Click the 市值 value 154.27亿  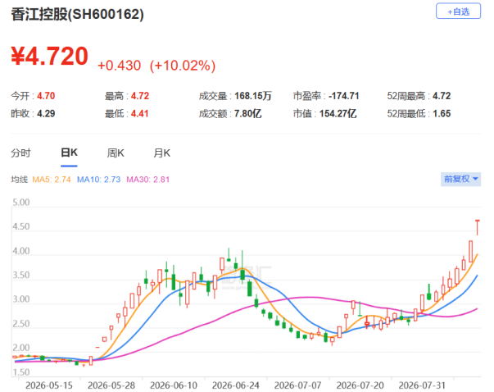tap(338, 113)
